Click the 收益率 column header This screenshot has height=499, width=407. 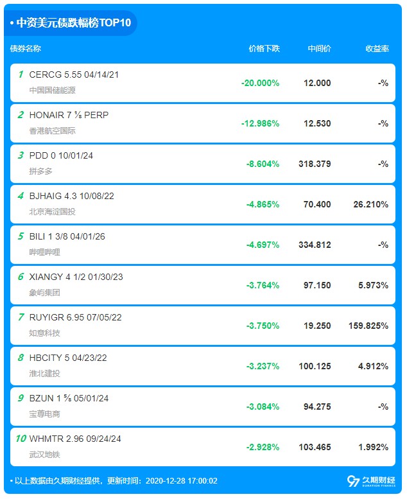[377, 49]
